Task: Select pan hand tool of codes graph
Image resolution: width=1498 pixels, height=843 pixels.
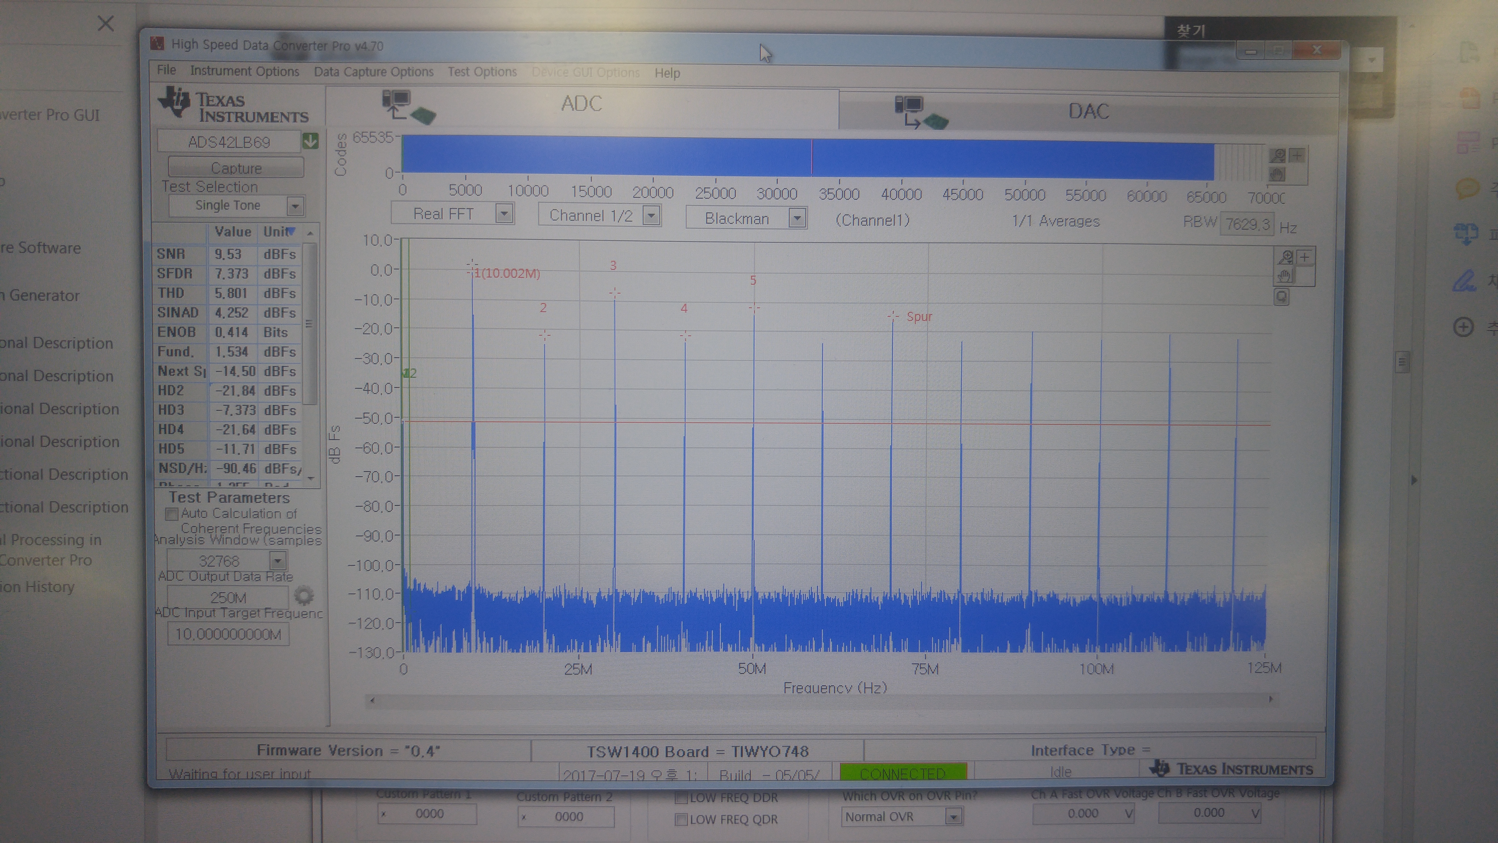Action: [1277, 174]
